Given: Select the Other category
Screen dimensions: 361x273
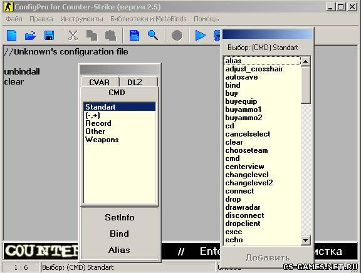Looking at the screenshot, I should (120, 131).
